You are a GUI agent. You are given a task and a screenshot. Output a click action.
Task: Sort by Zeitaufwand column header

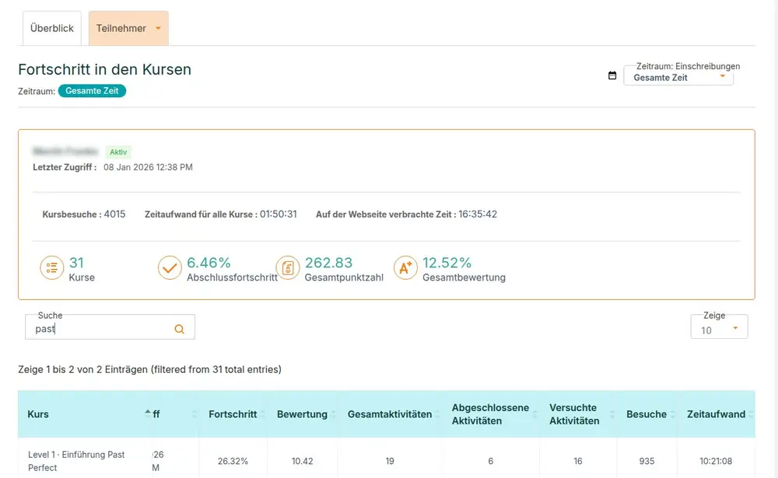coord(716,414)
